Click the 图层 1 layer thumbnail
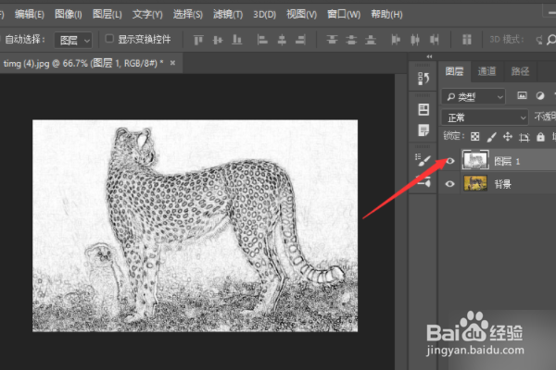 point(475,160)
